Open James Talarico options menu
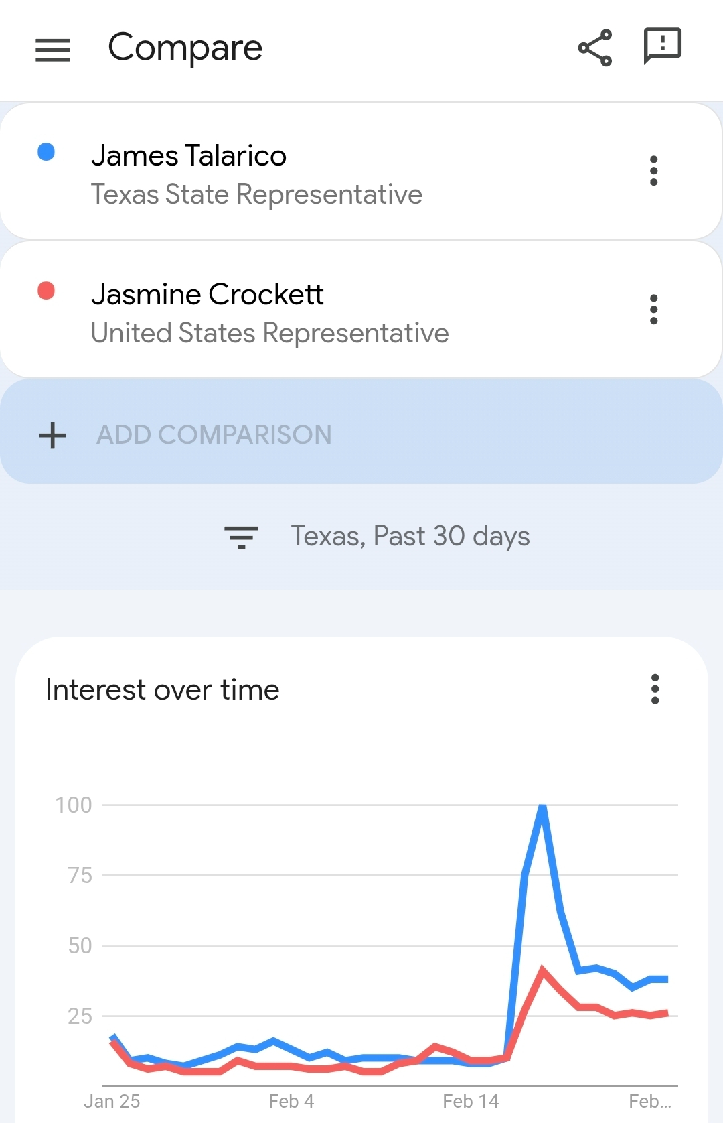 click(x=653, y=171)
